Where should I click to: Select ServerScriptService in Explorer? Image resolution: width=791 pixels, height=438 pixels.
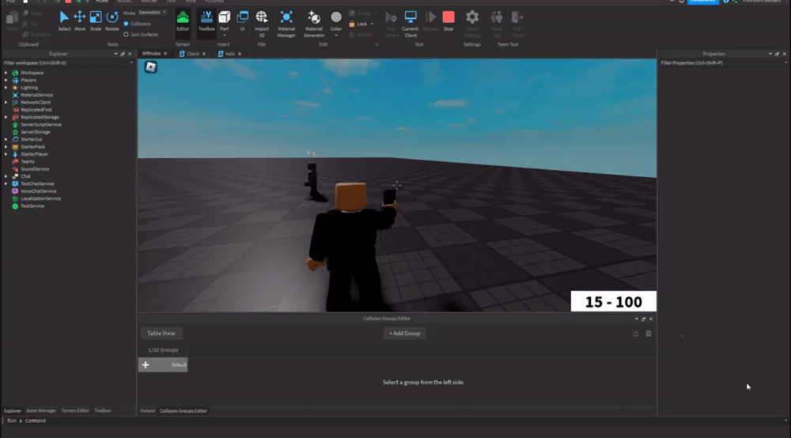pos(41,124)
